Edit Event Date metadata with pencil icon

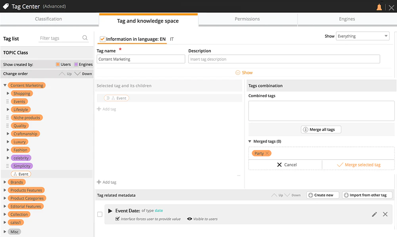(374, 214)
